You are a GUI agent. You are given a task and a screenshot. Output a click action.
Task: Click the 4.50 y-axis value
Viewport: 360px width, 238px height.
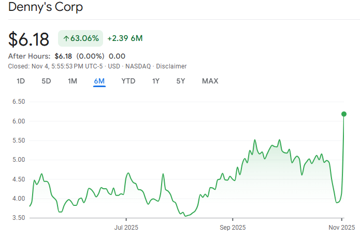click(19, 179)
